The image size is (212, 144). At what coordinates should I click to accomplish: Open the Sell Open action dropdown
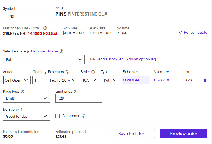[17, 80]
